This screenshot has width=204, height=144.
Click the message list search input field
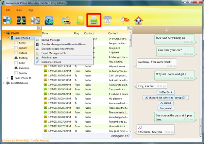85,28
